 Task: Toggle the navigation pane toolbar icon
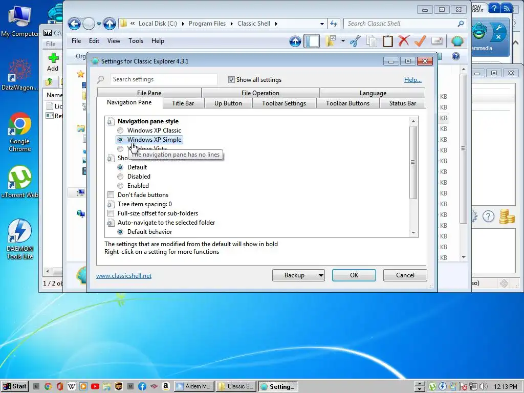[x=312, y=41]
